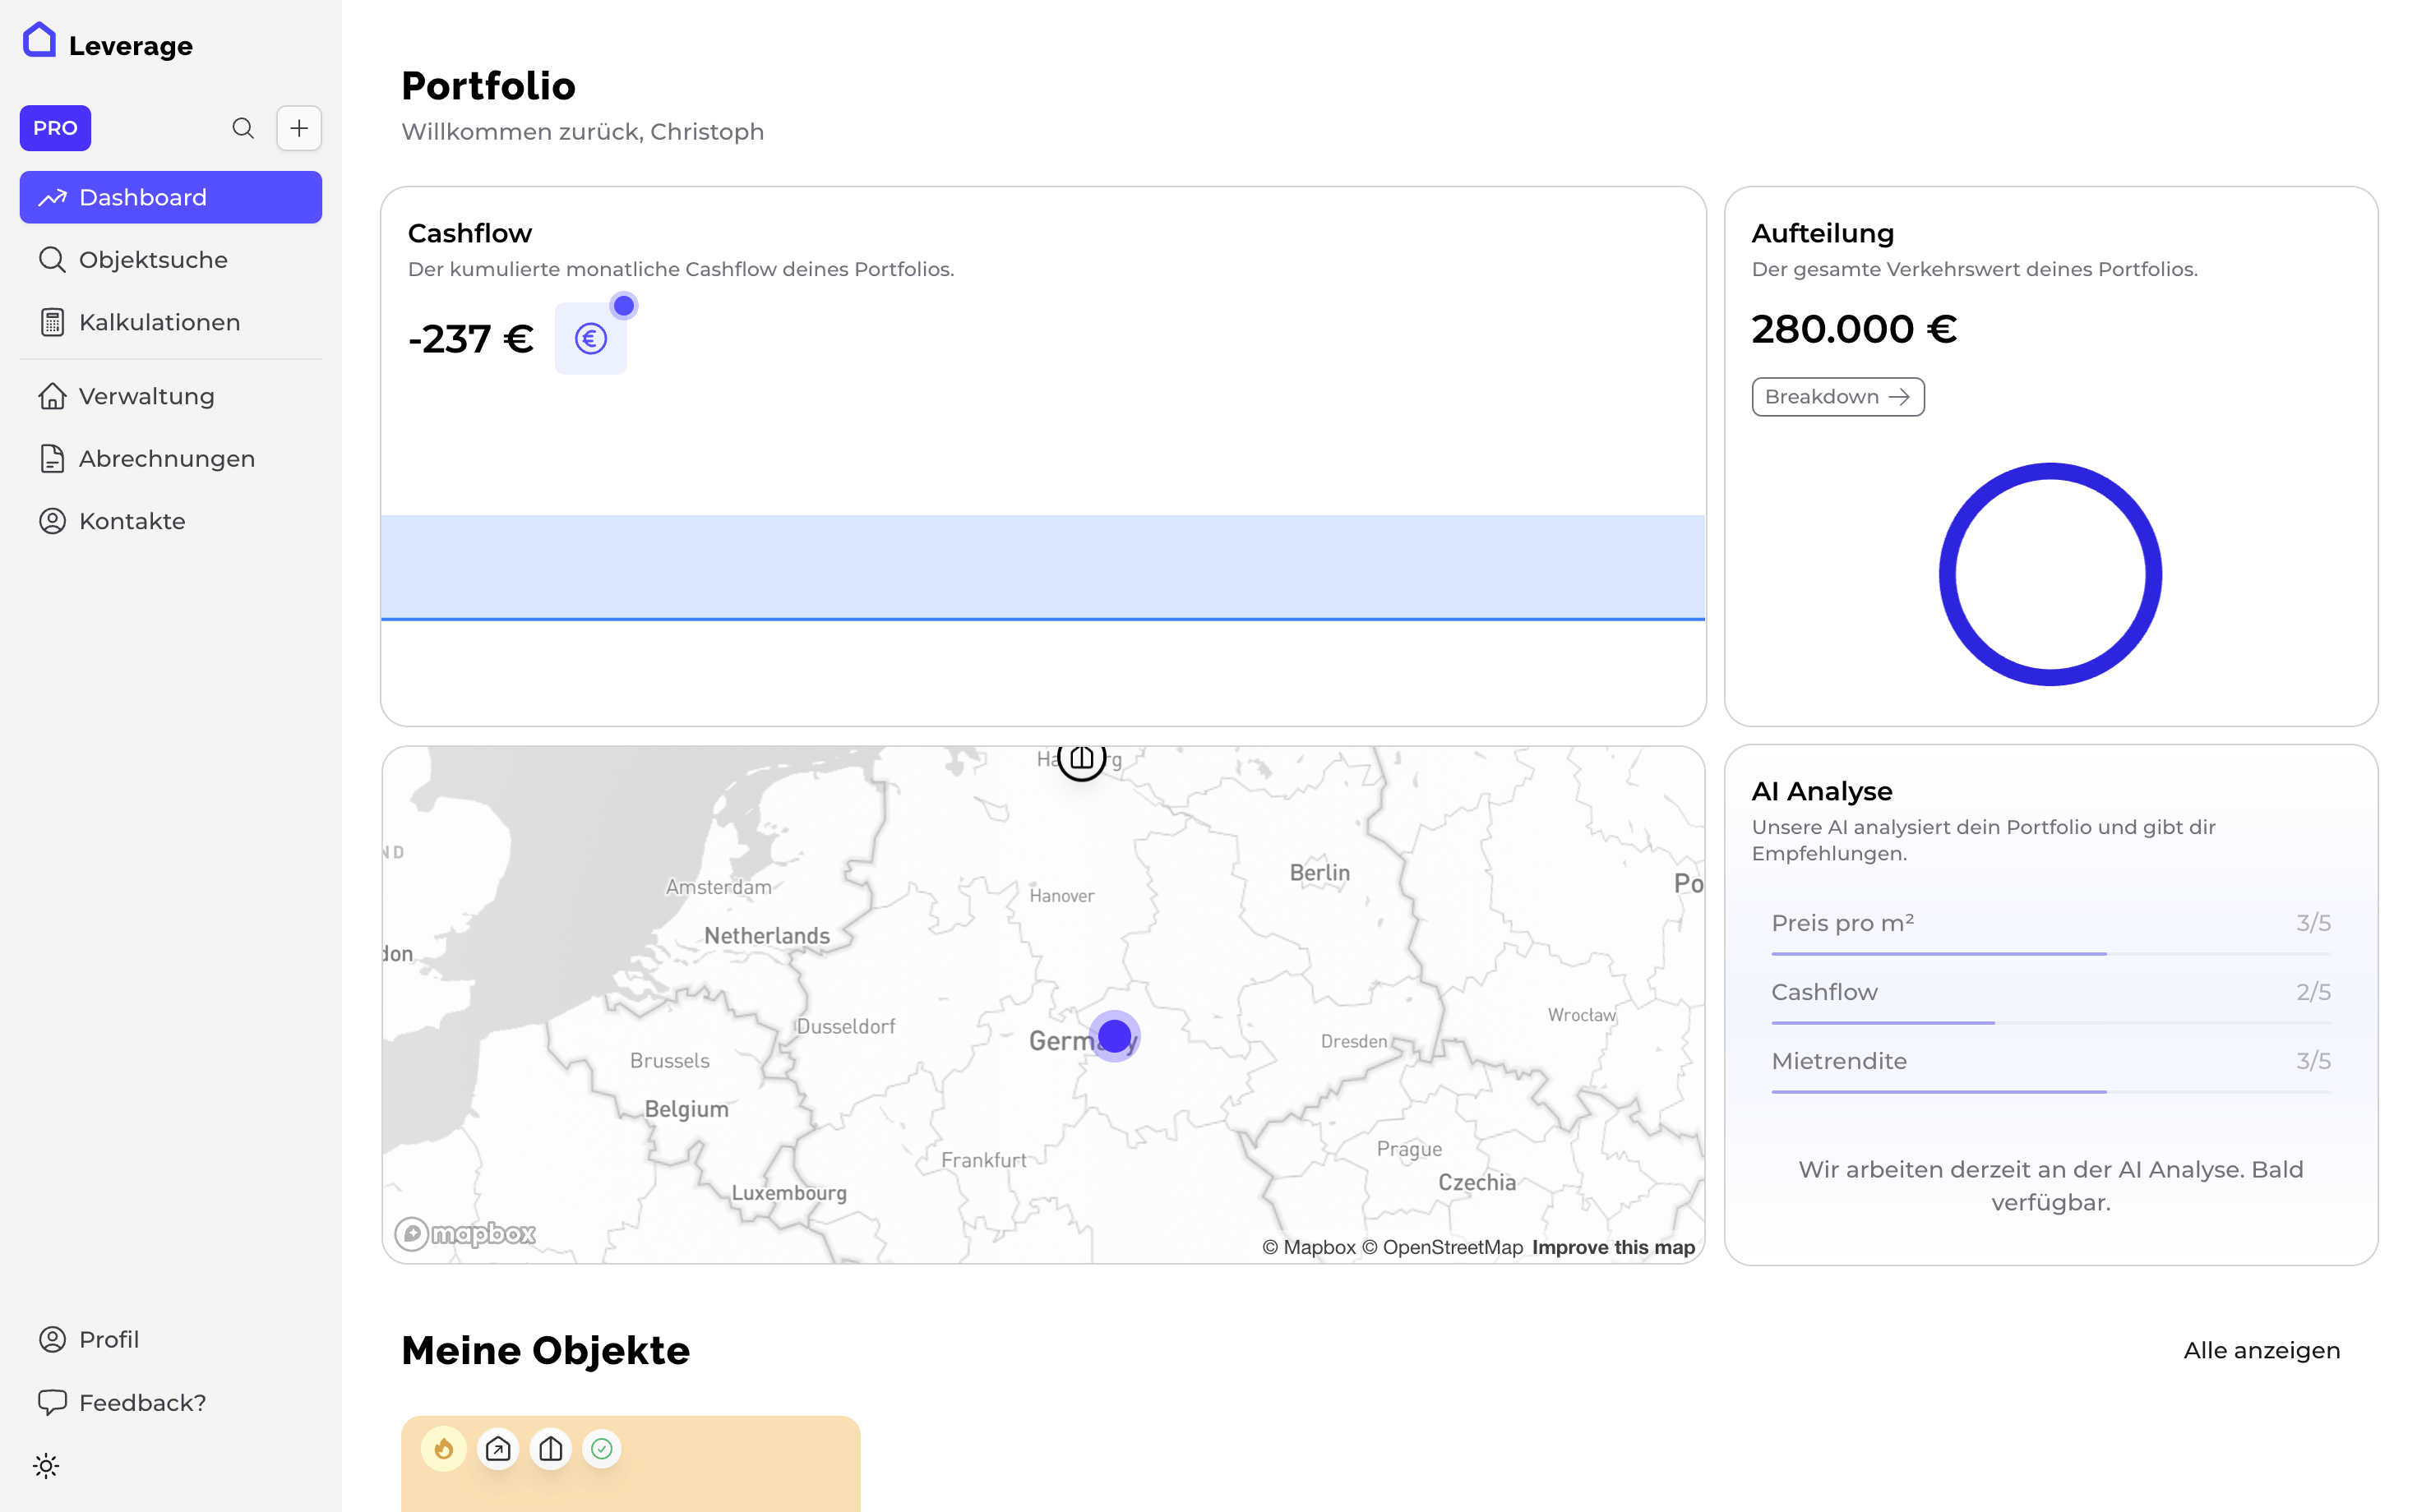Viewport: 2417px width, 1512px height.
Task: Click the sidebar search magnifier icon
Action: tap(243, 128)
